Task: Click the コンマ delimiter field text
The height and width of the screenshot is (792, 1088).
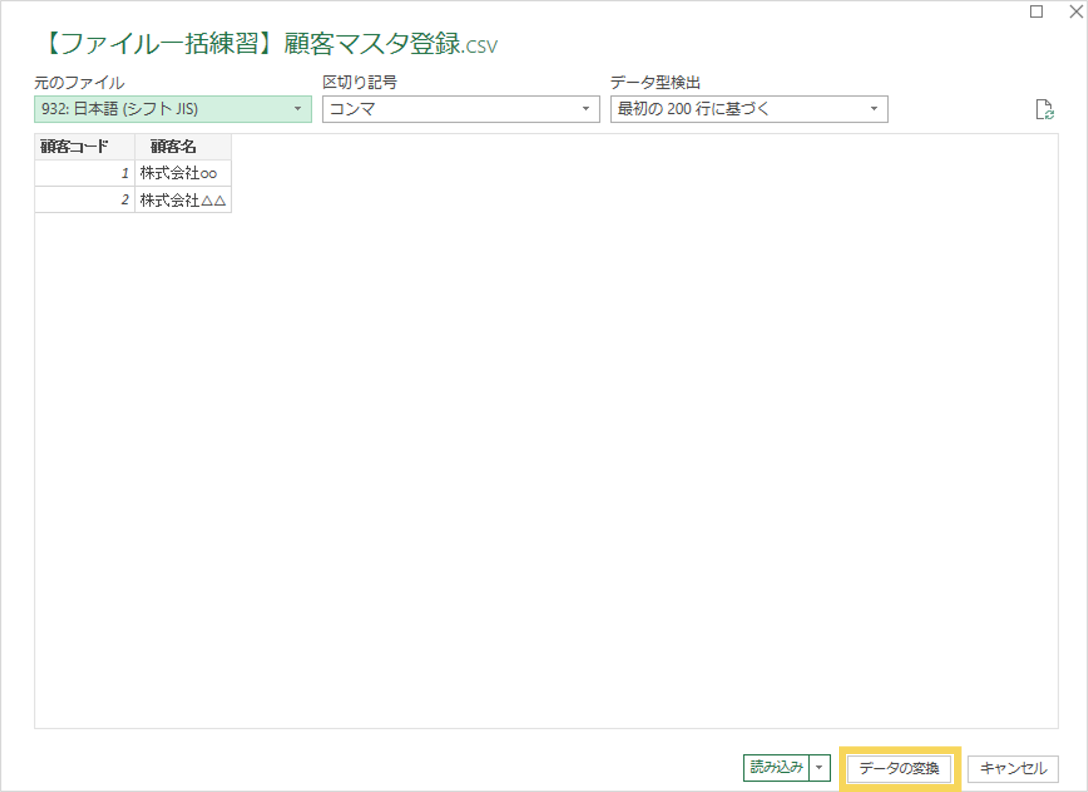Action: coord(352,109)
